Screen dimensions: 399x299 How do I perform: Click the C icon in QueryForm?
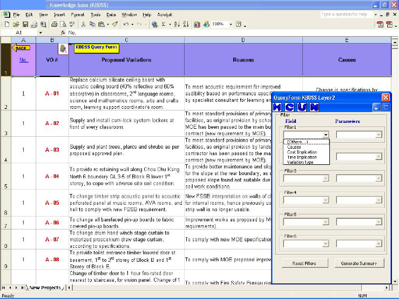(289, 107)
